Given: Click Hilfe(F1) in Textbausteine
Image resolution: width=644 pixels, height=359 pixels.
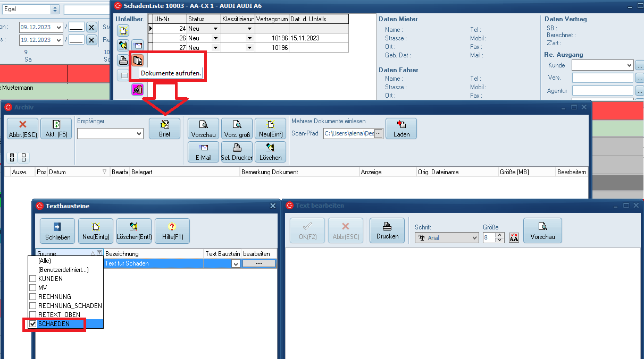Looking at the screenshot, I should [172, 230].
